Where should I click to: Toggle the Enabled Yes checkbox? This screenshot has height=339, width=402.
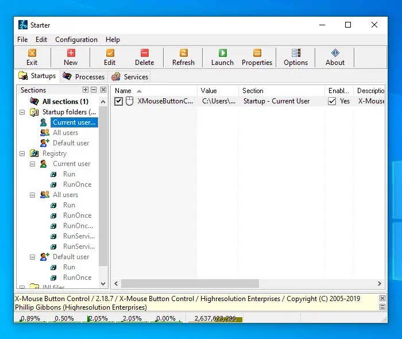[x=332, y=101]
